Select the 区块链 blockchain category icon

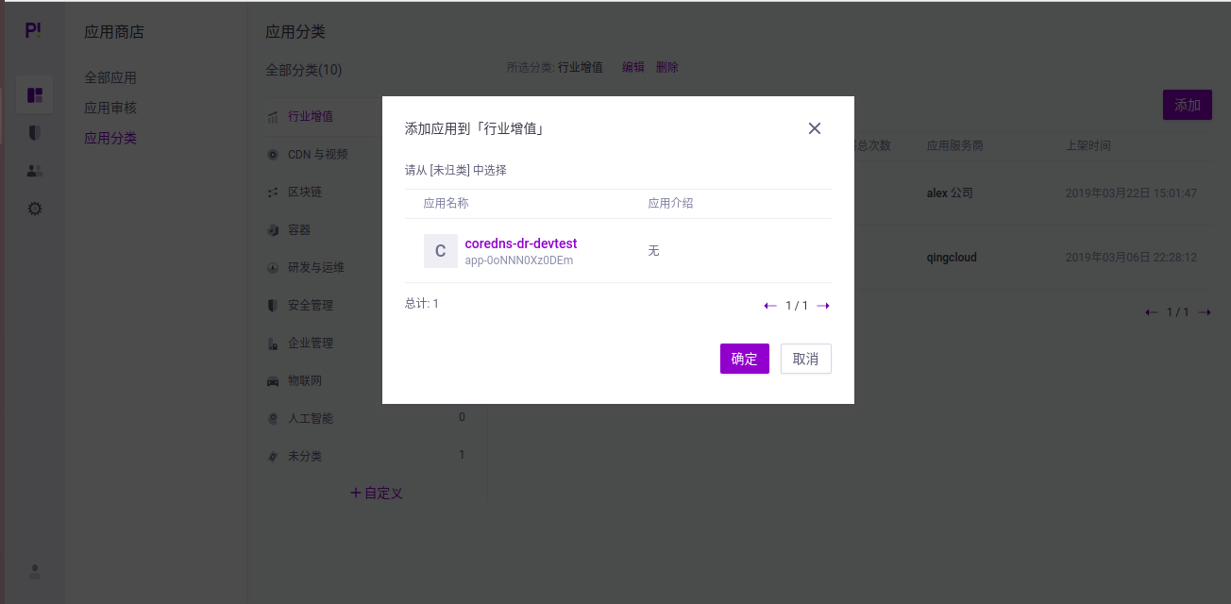click(273, 192)
